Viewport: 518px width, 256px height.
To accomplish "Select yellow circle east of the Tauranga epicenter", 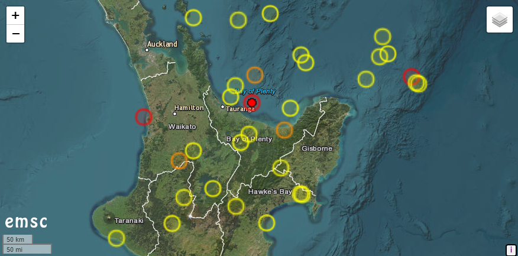I will point(290,108).
